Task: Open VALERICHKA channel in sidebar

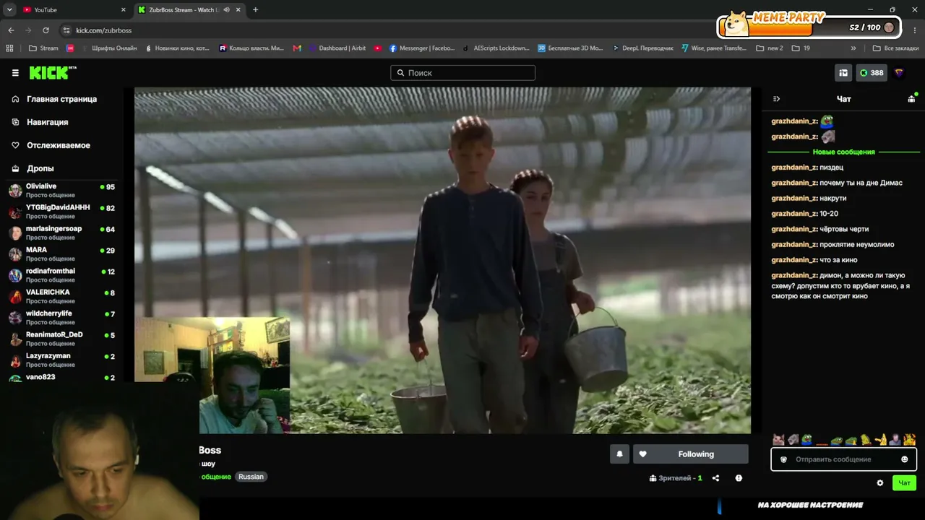Action: 61,296
